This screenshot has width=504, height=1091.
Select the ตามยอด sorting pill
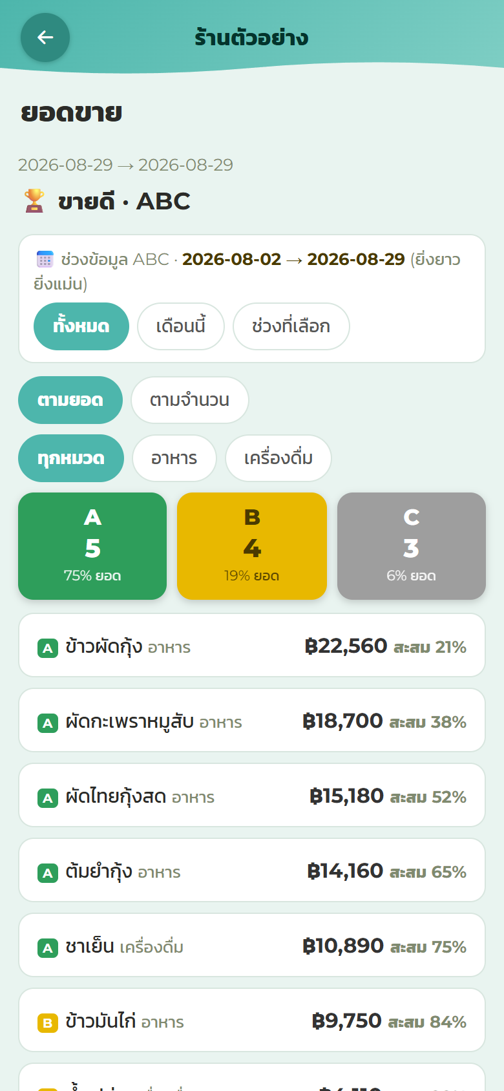point(70,400)
